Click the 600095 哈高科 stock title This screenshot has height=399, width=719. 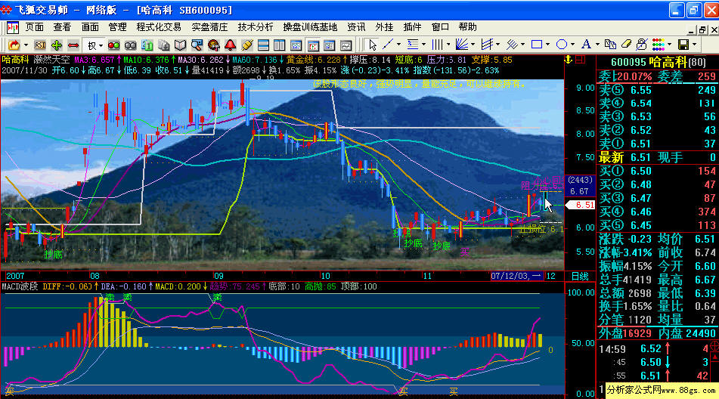click(659, 62)
